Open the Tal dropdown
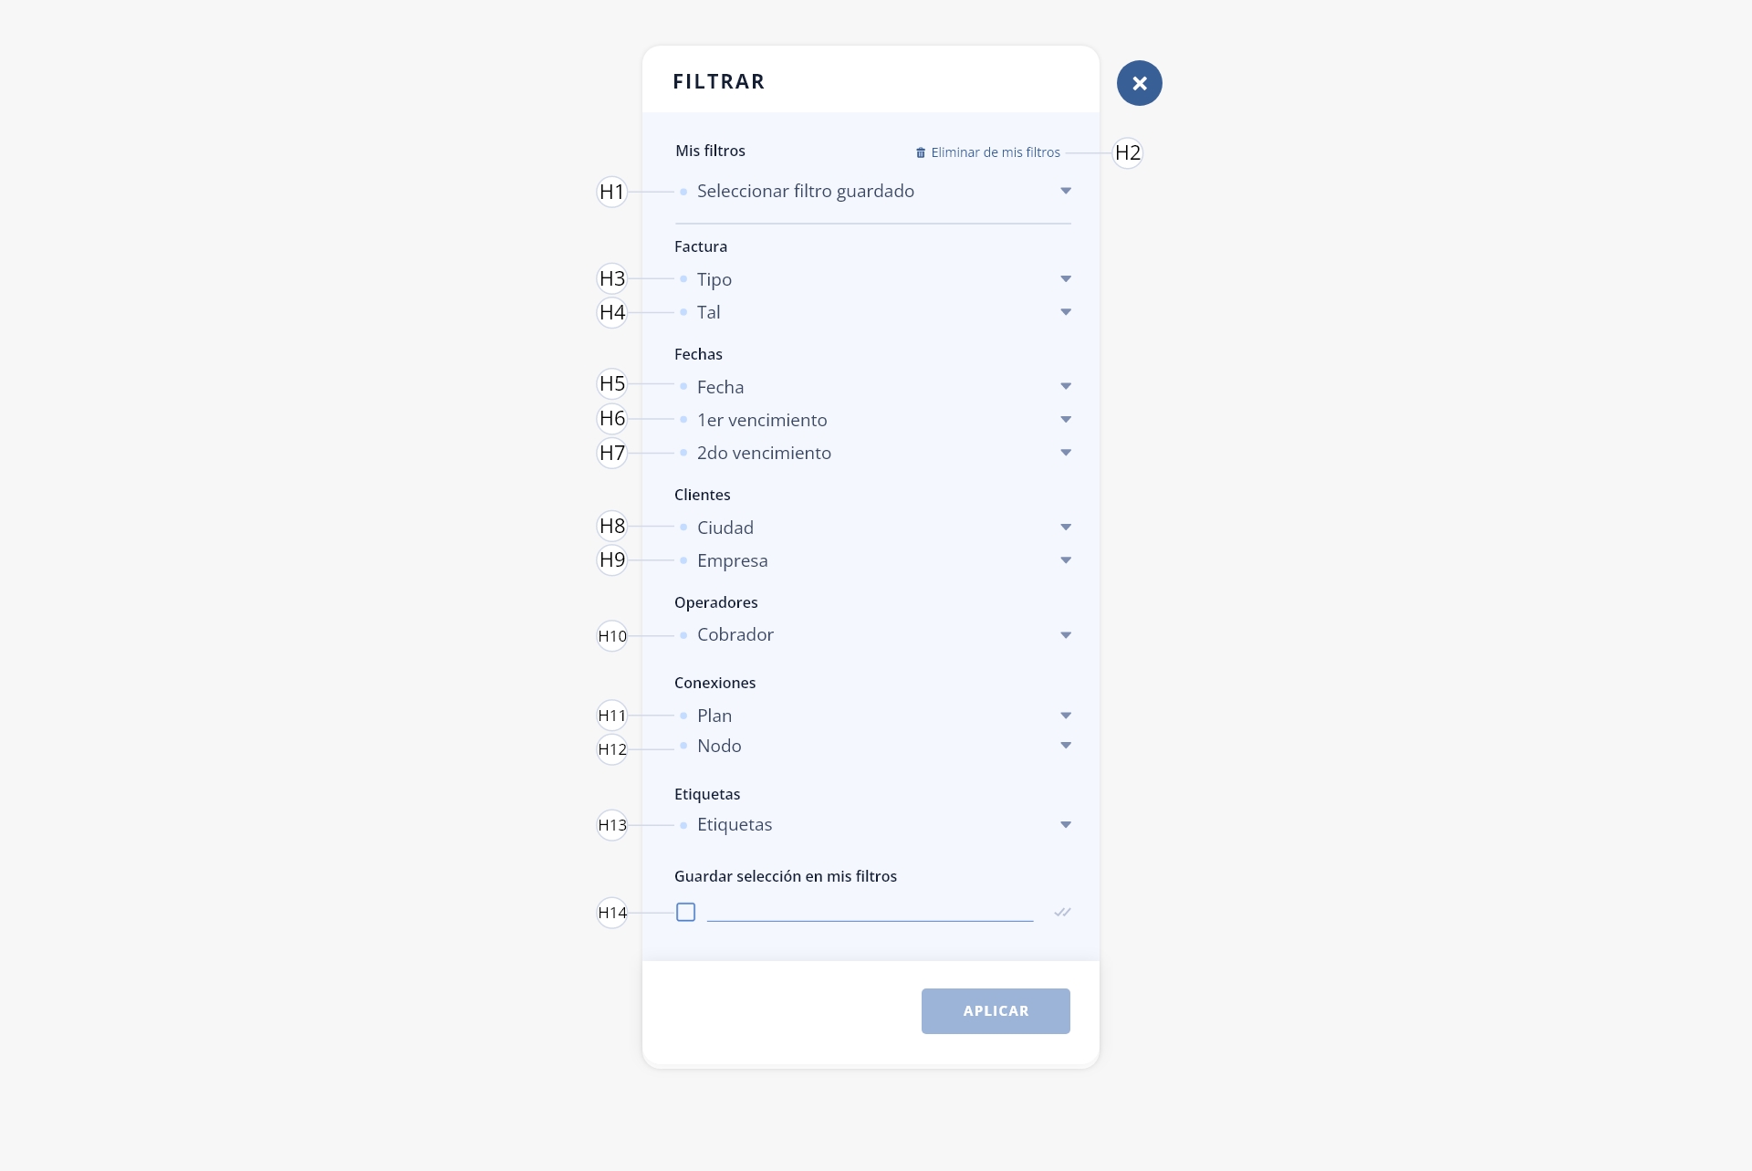Image resolution: width=1752 pixels, height=1171 pixels. click(x=873, y=312)
